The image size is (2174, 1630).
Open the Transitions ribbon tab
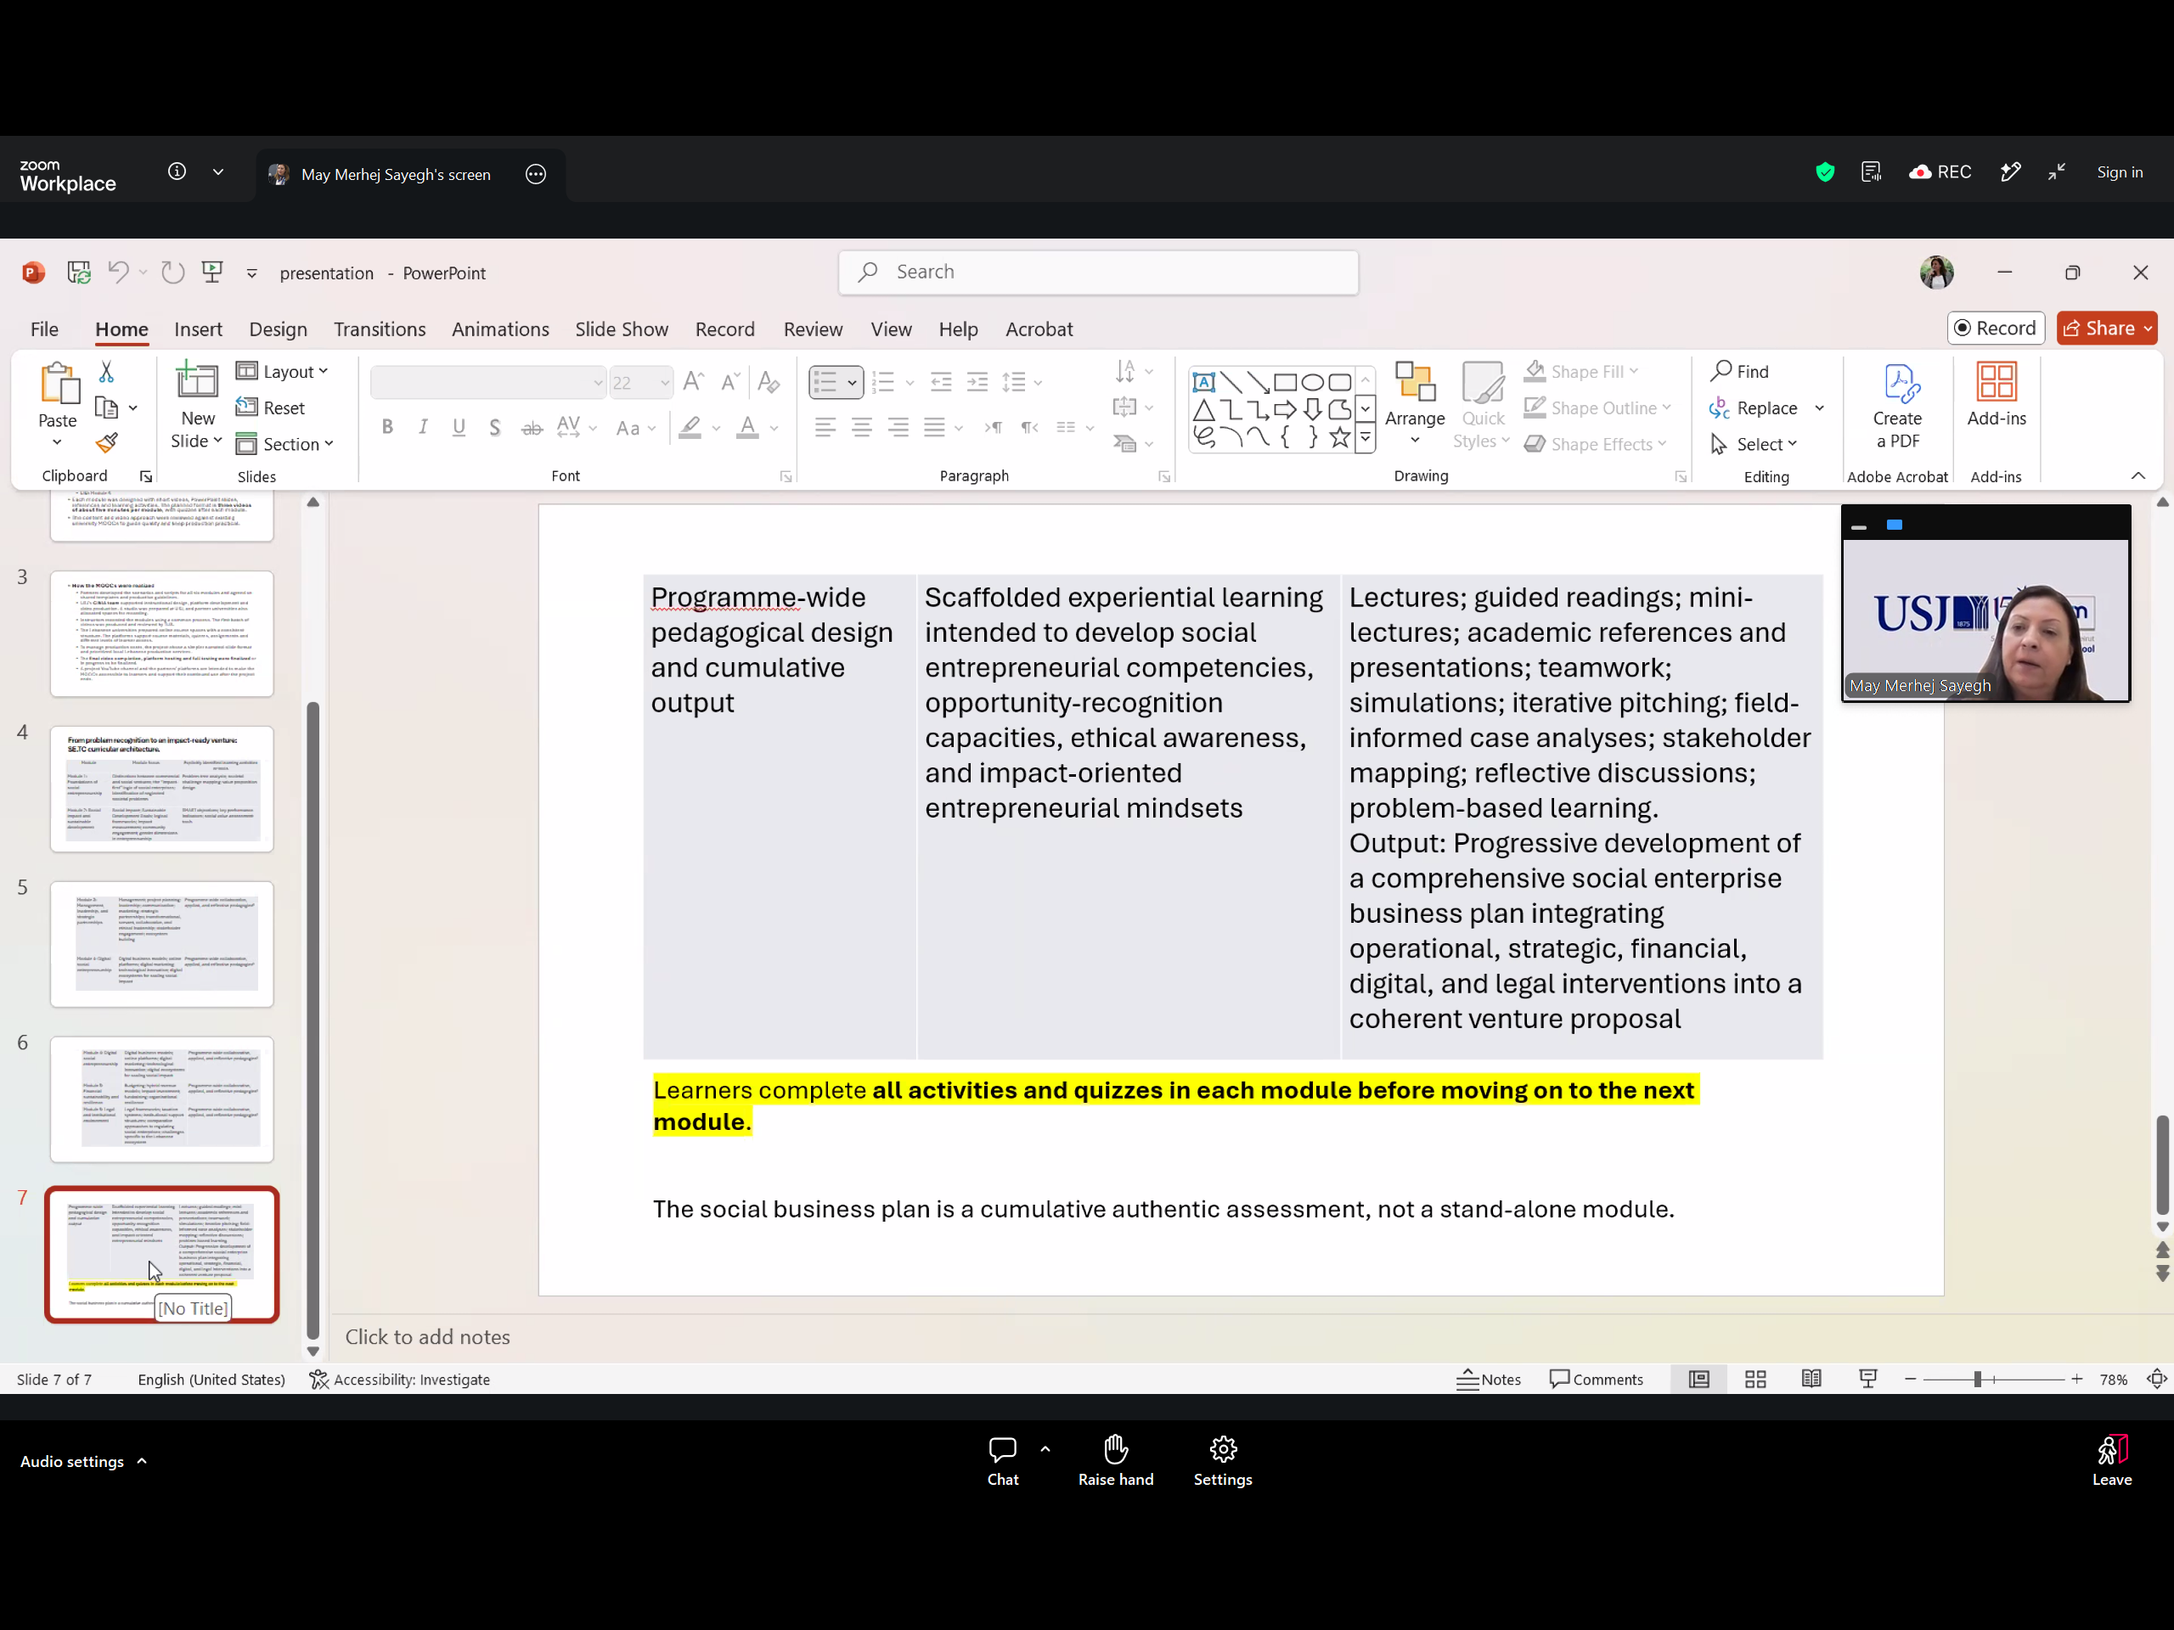380,329
